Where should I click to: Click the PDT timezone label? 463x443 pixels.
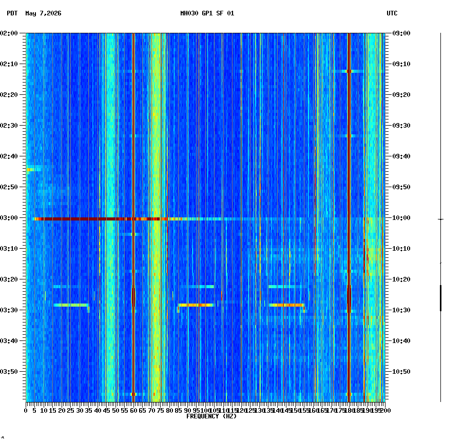pyautogui.click(x=12, y=13)
